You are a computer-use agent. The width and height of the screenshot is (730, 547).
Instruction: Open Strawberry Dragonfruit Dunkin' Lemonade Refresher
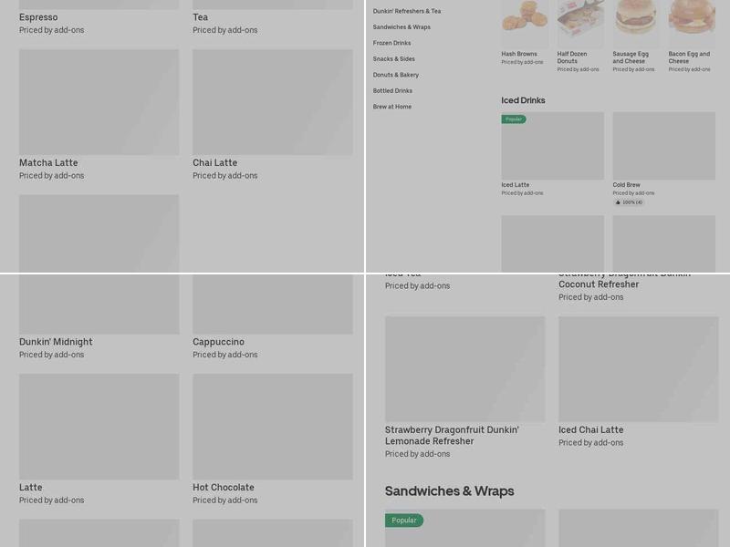(452, 435)
